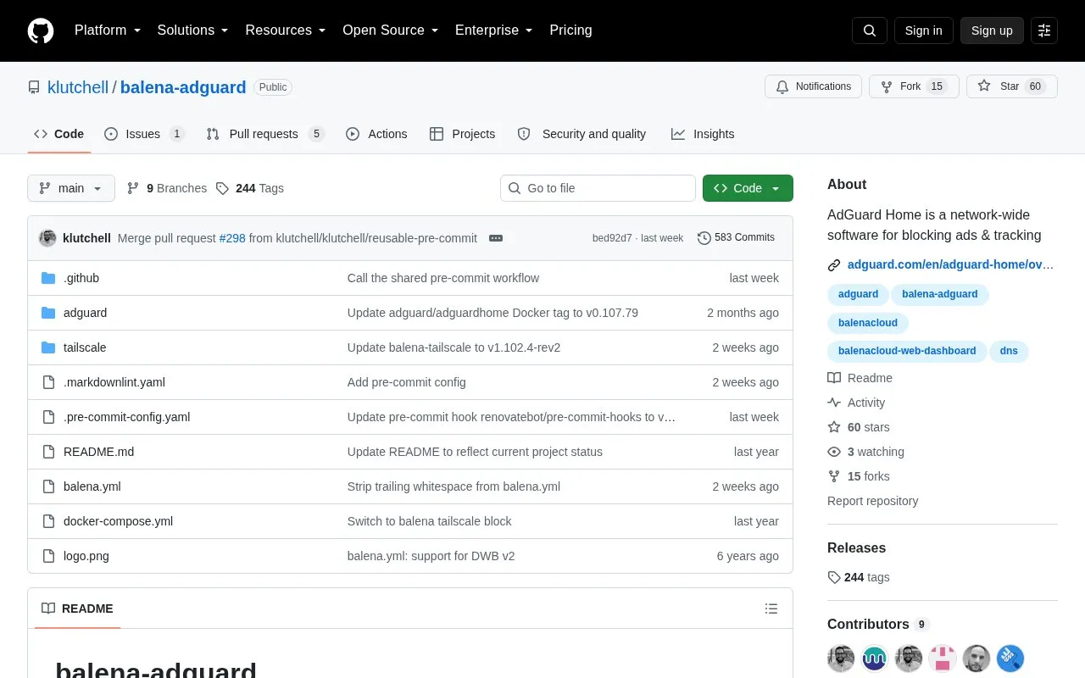
Task: Open the search magnifier button
Action: point(870,31)
